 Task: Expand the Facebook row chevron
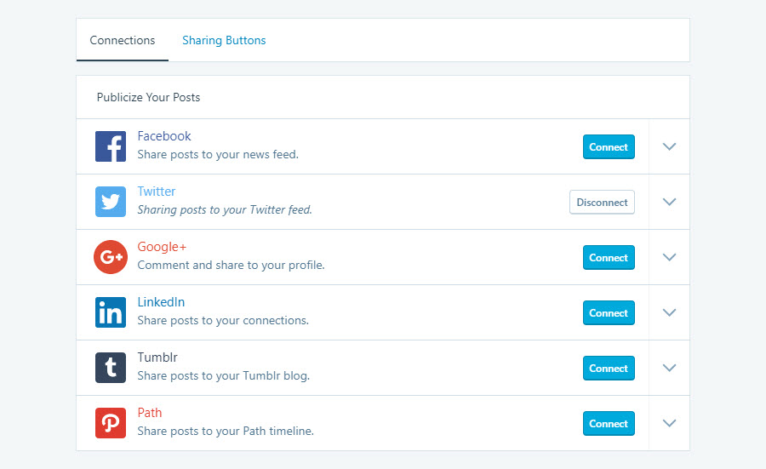click(x=669, y=146)
